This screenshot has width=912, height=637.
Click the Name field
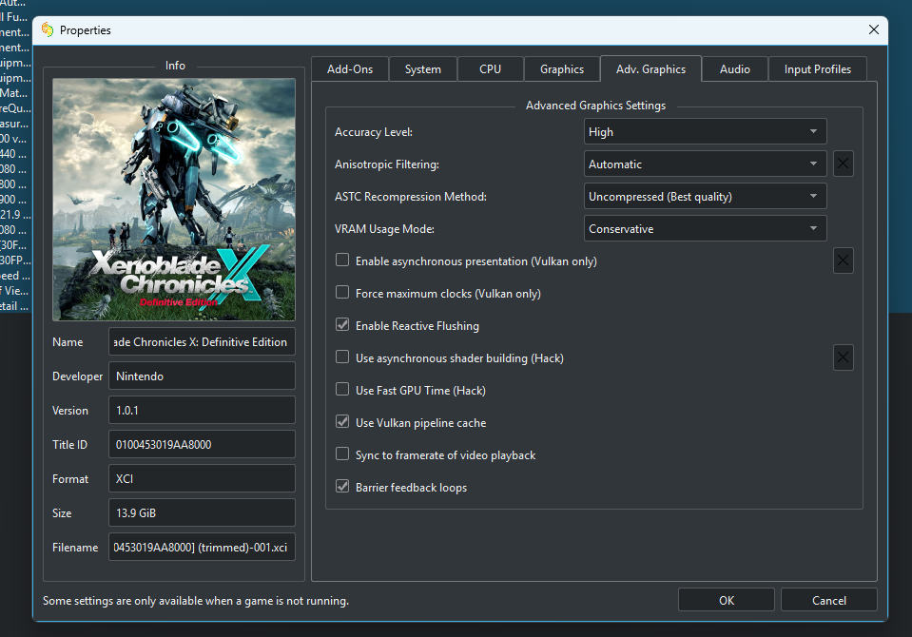202,341
